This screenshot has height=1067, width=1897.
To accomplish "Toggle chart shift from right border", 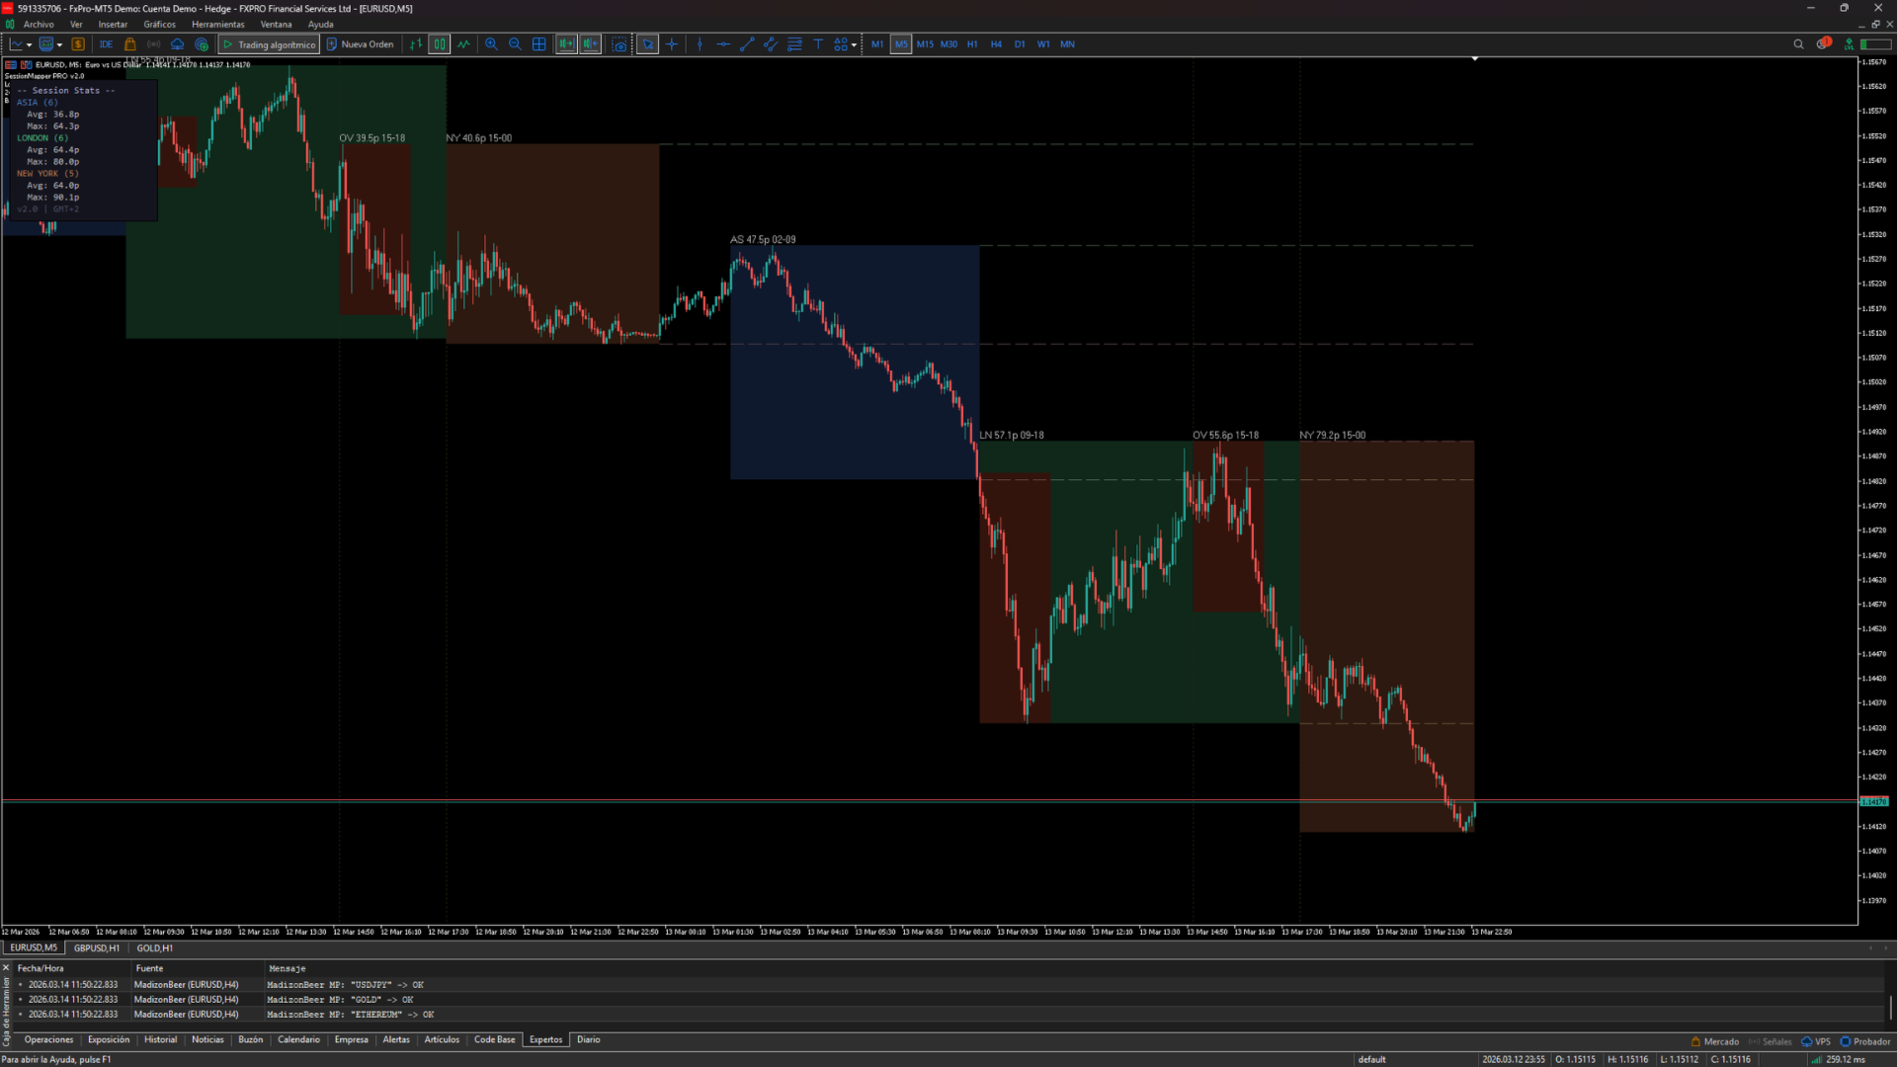I will coord(591,44).
